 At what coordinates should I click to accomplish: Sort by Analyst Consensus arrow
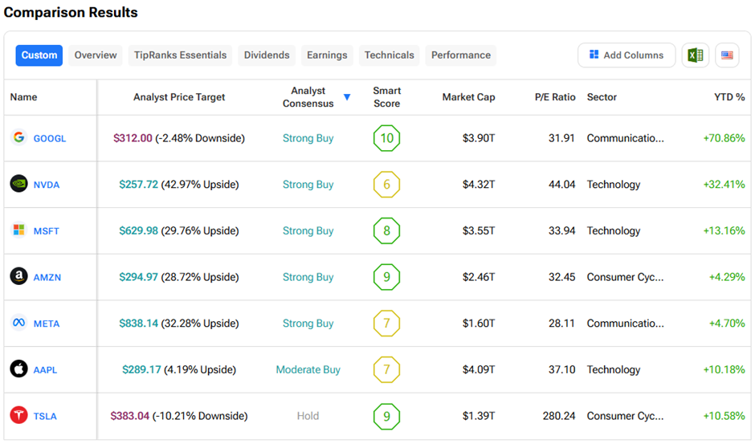coord(347,97)
